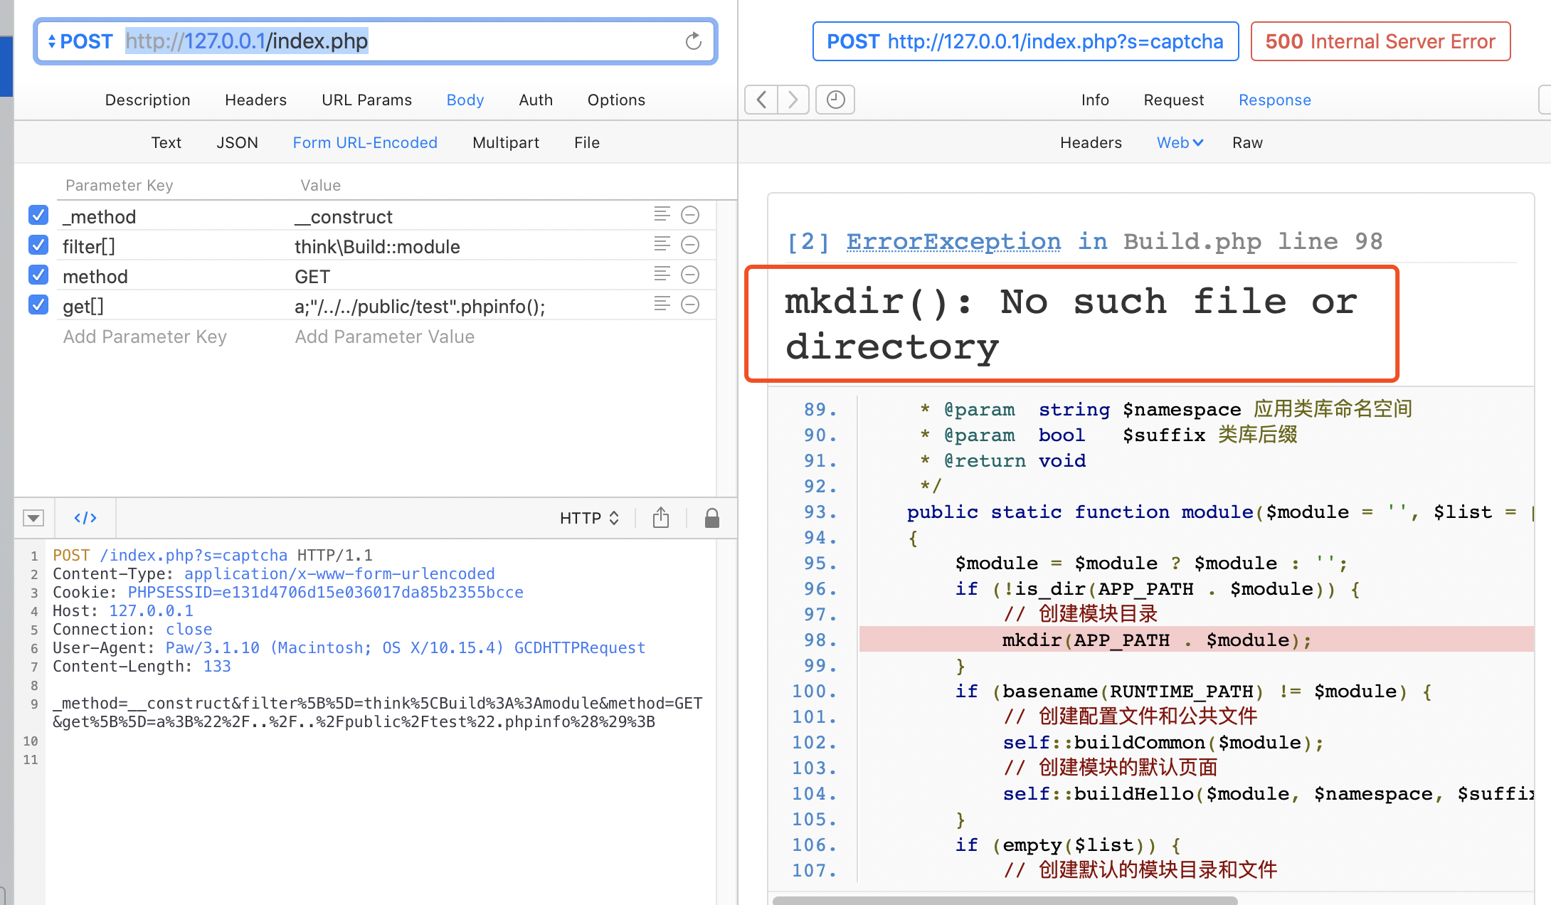Click the POST captcha request URL button
The image size is (1551, 905).
click(1025, 41)
